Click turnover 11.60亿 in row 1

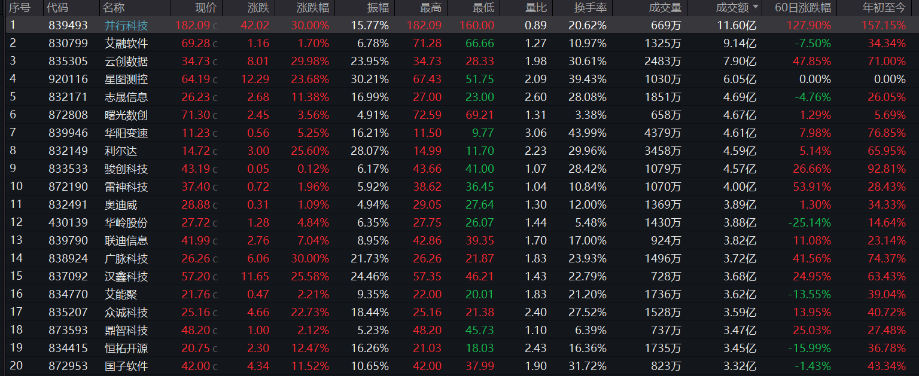point(737,25)
